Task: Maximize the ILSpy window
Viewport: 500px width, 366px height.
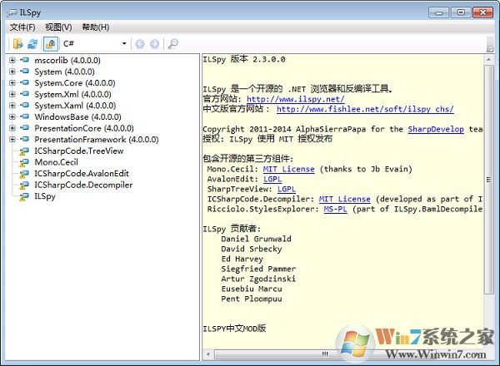Action: pyautogui.click(x=461, y=12)
